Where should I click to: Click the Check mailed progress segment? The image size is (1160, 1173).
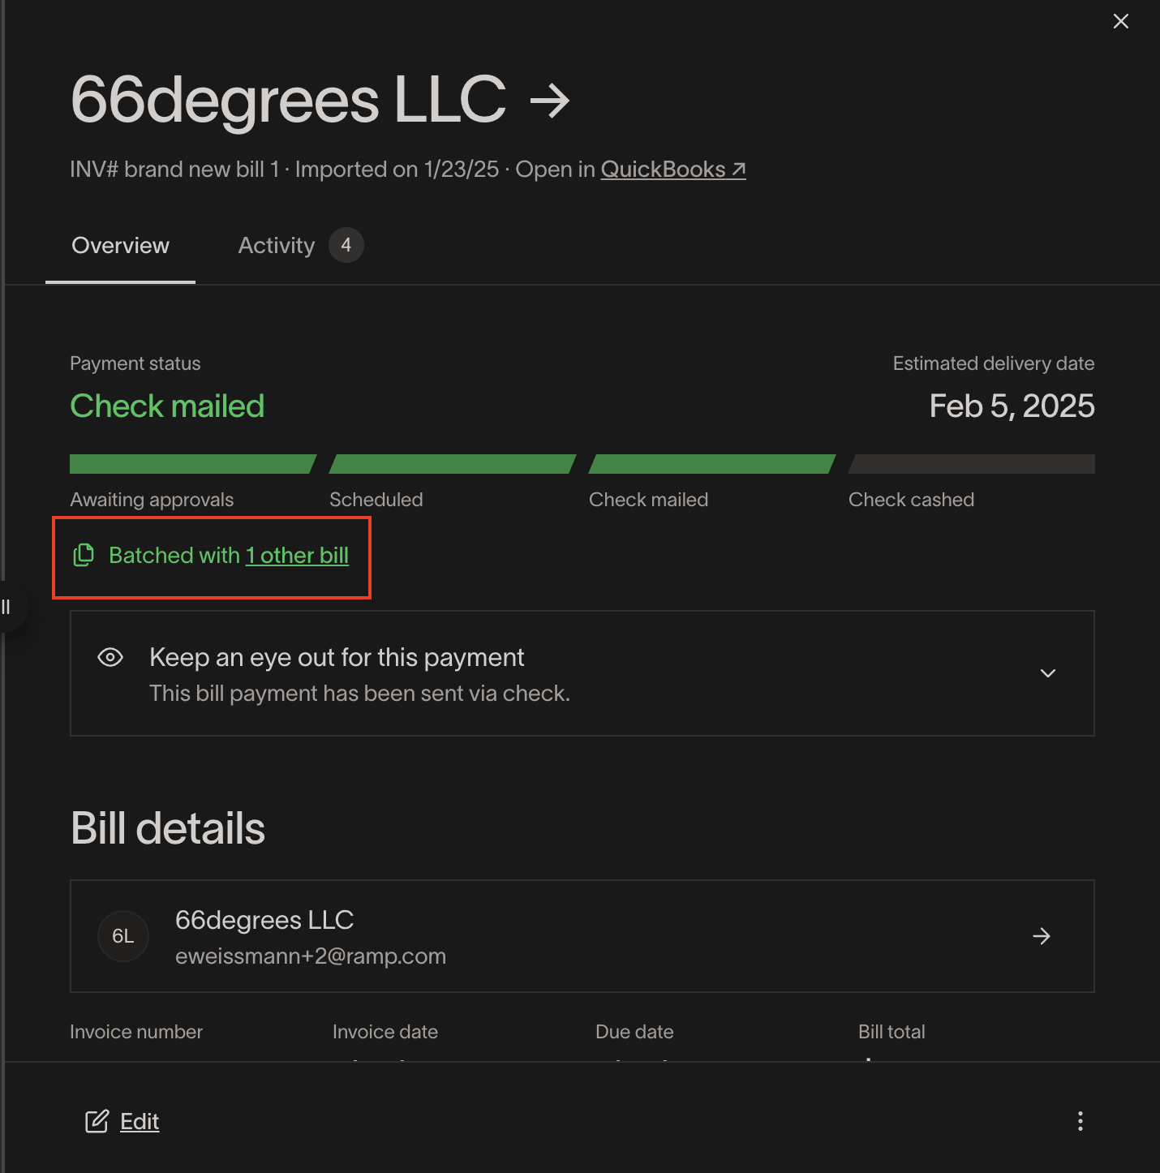(x=712, y=464)
